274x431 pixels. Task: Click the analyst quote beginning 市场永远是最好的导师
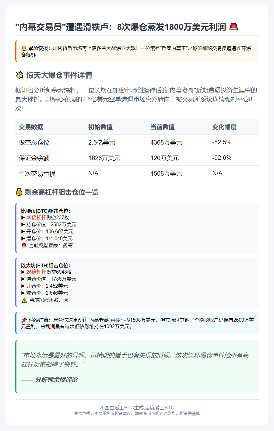135,360
